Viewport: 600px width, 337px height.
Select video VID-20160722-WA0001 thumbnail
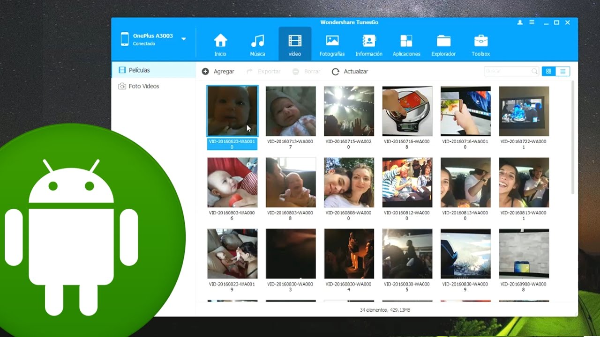pos(524,111)
